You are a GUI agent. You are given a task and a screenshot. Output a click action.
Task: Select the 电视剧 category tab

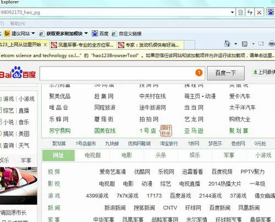coord(92,155)
